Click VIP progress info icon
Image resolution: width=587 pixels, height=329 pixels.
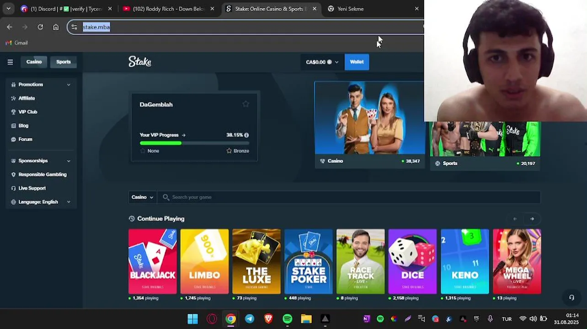246,135
